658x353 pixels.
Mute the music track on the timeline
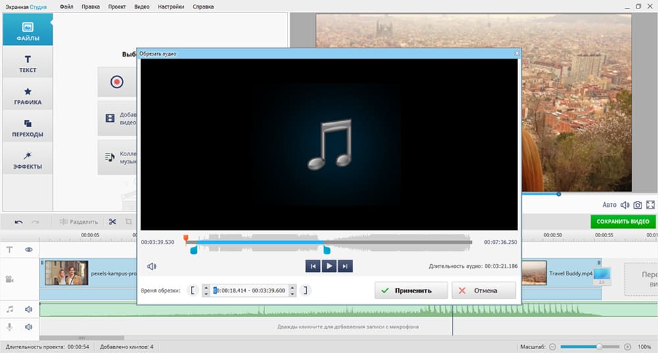(29, 309)
